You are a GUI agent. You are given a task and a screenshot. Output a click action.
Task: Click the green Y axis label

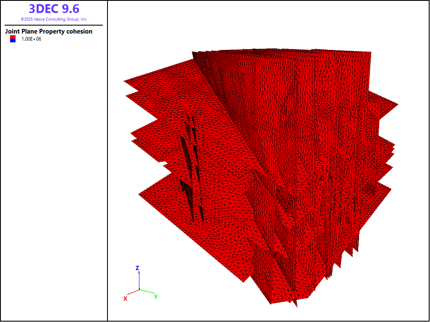pos(156,297)
